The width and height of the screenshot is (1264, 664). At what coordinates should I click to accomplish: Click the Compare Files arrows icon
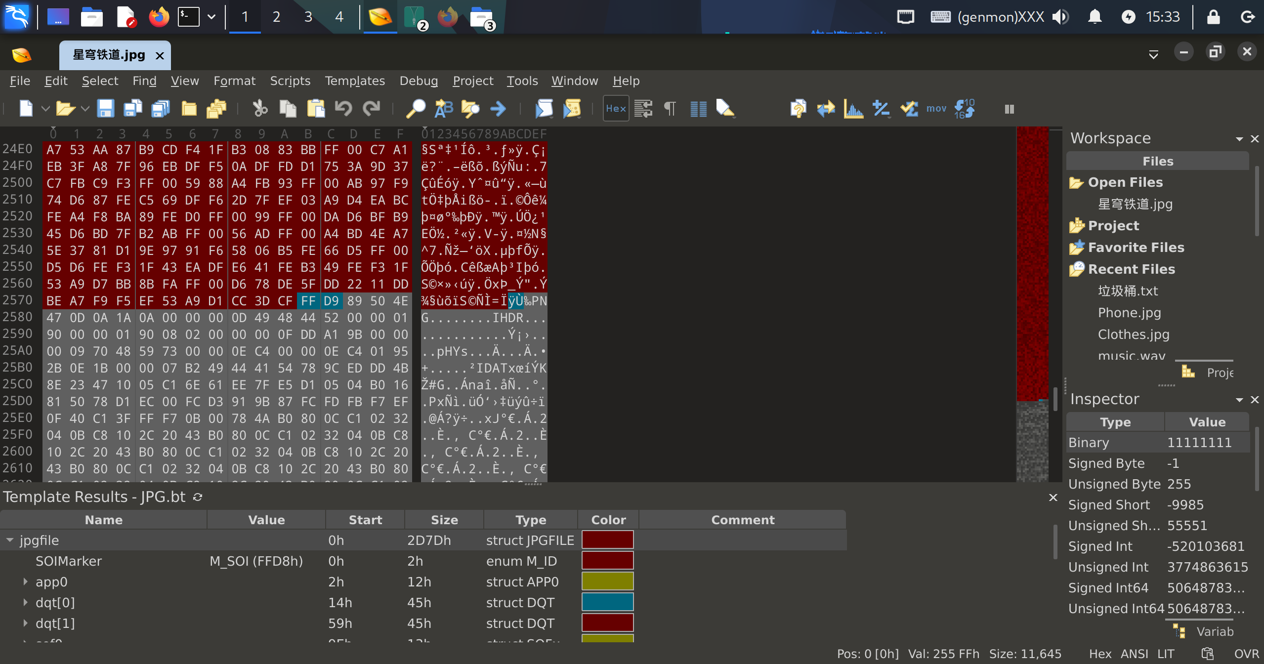826,108
